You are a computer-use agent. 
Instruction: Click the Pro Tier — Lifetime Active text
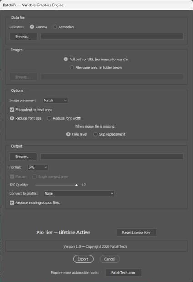click(x=63, y=232)
